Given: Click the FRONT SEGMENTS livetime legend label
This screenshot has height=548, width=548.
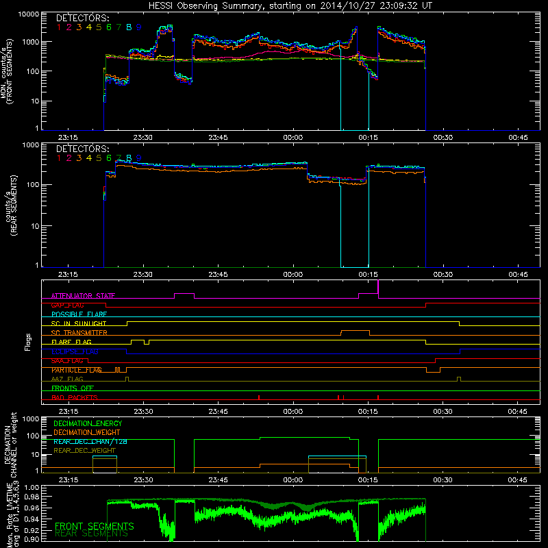Looking at the screenshot, I should (x=95, y=525).
